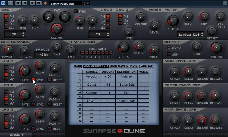This screenshot has width=228, height=137.
Task: Click Pan destination in row 5
Action: click(x=126, y=93)
